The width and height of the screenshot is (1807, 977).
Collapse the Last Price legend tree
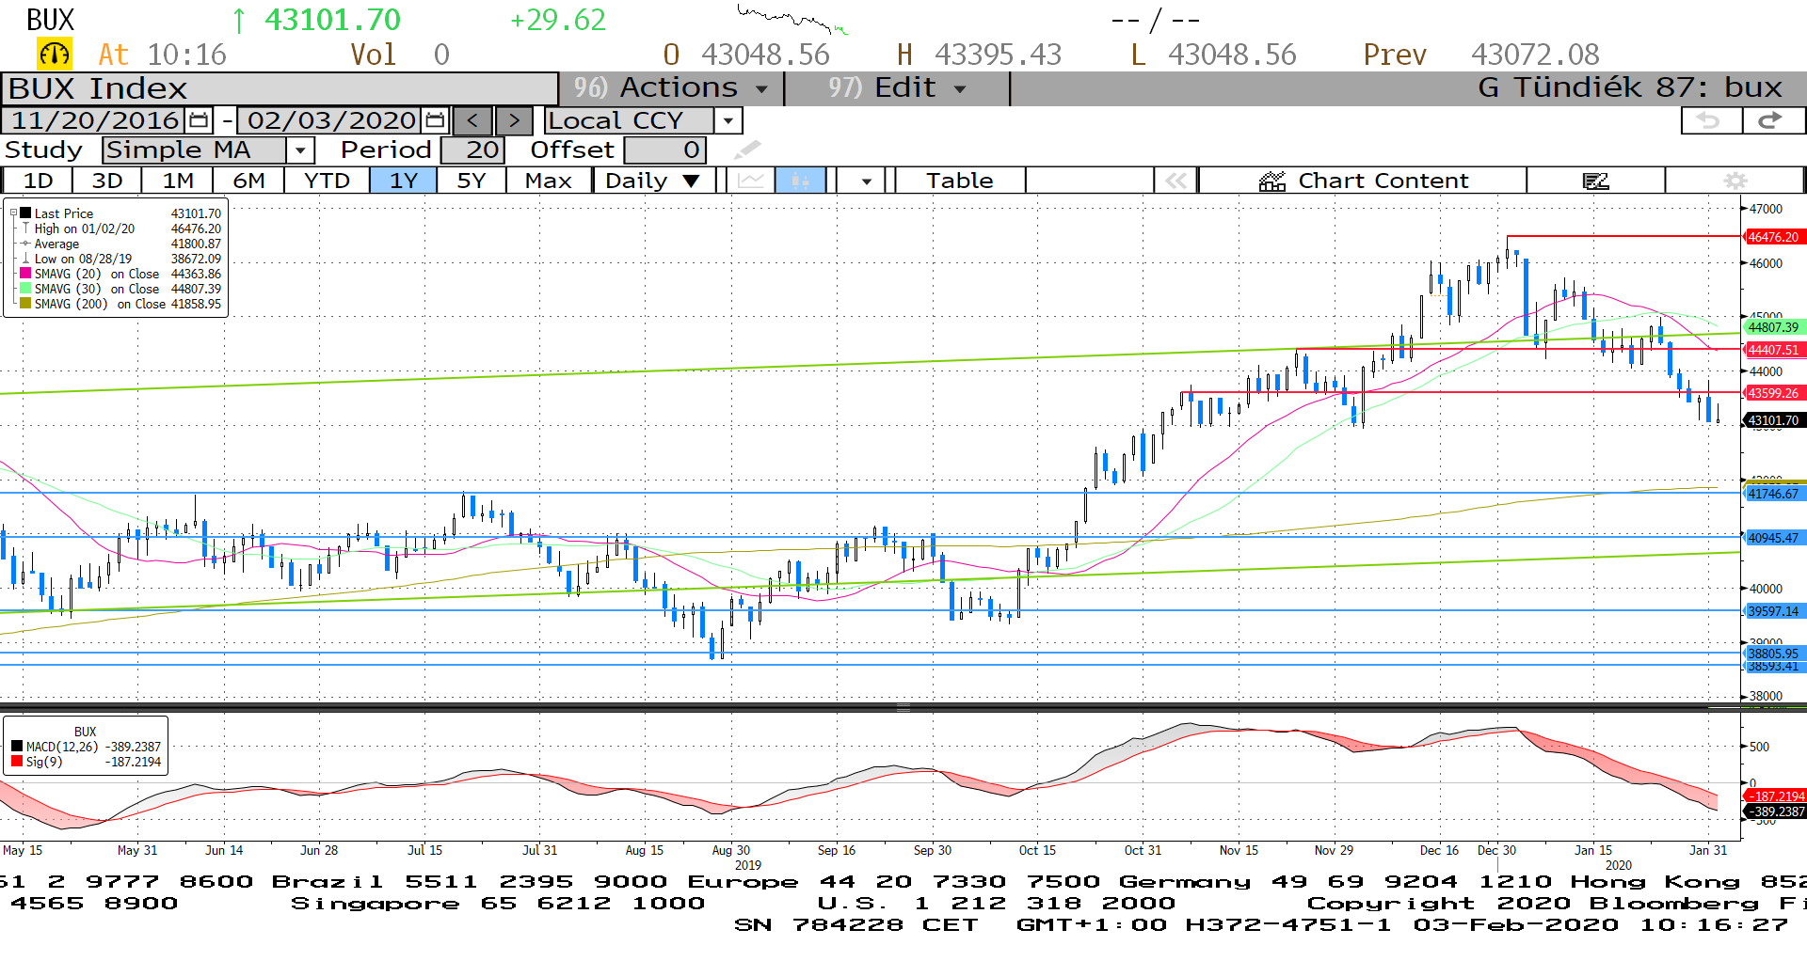[13, 213]
